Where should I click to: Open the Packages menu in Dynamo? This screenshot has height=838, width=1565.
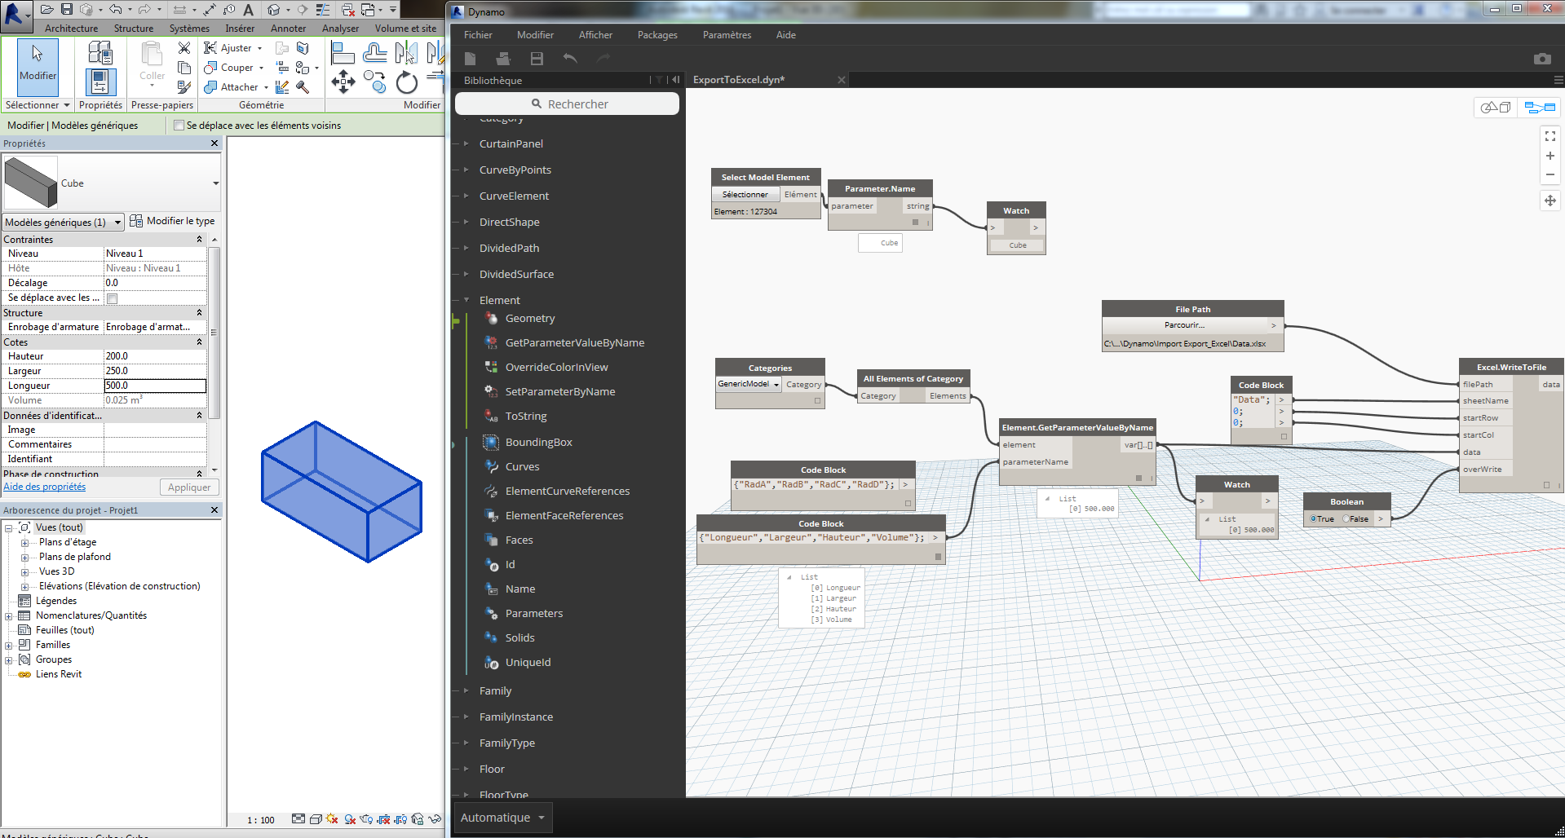coord(657,35)
